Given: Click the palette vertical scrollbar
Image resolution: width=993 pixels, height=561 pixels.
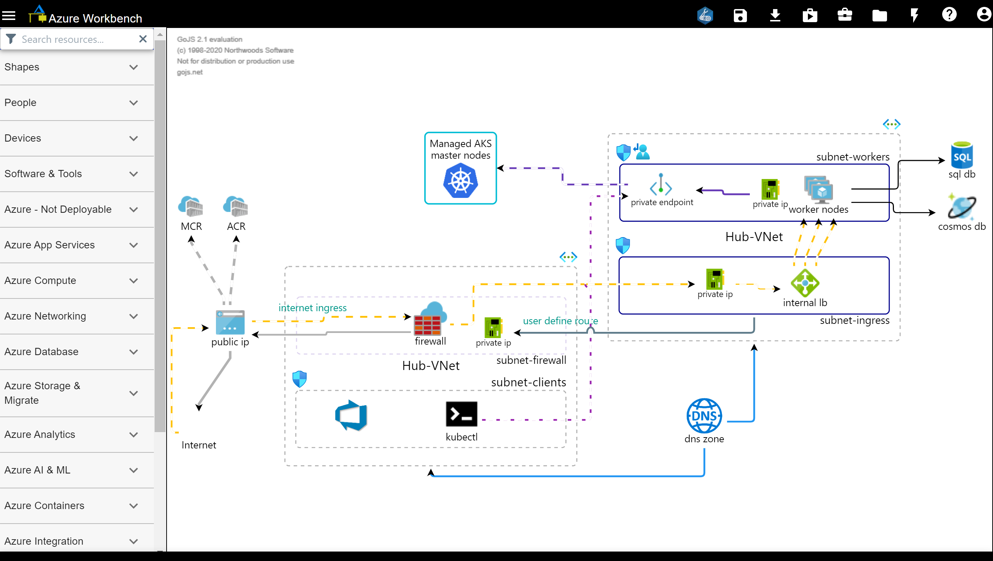Looking at the screenshot, I should pos(160,231).
